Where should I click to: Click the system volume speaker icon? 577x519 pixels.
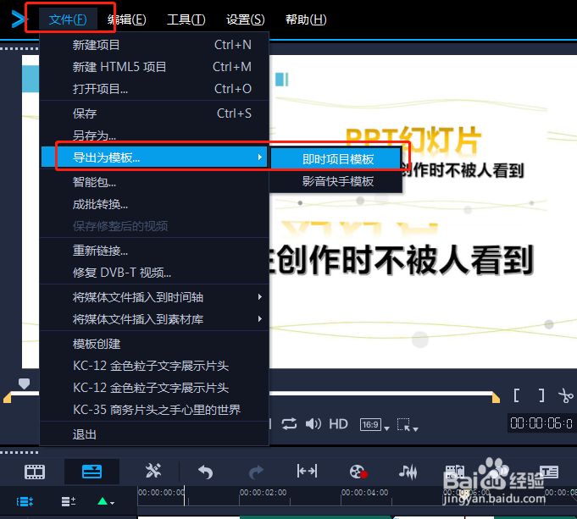coord(313,423)
